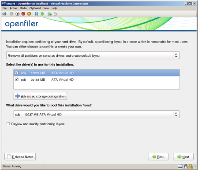Screen dimensions: 198x170
Task: Go Back to previous step
Action: 158,157
